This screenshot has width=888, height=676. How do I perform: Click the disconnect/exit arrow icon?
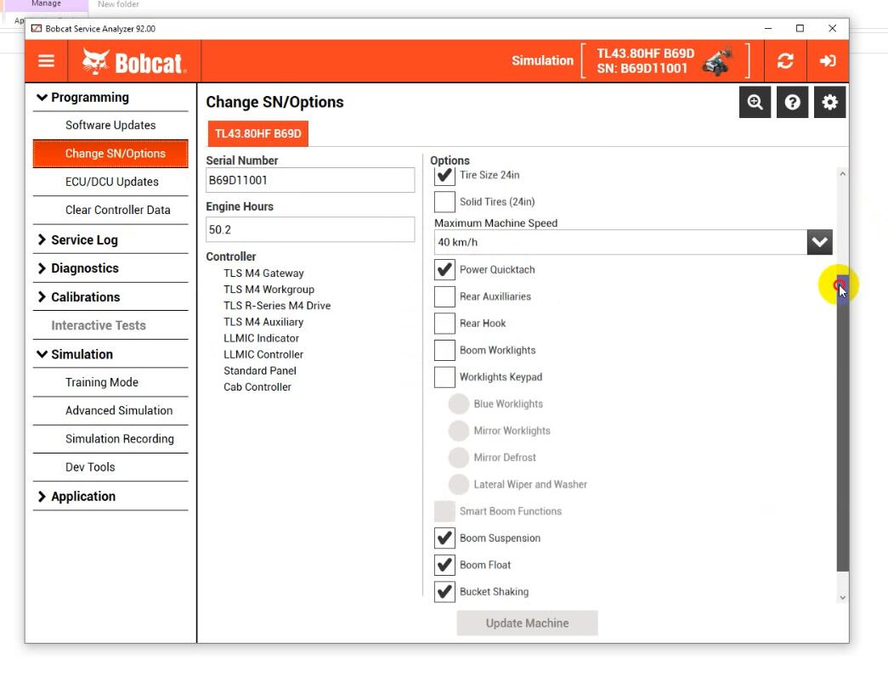click(x=828, y=60)
